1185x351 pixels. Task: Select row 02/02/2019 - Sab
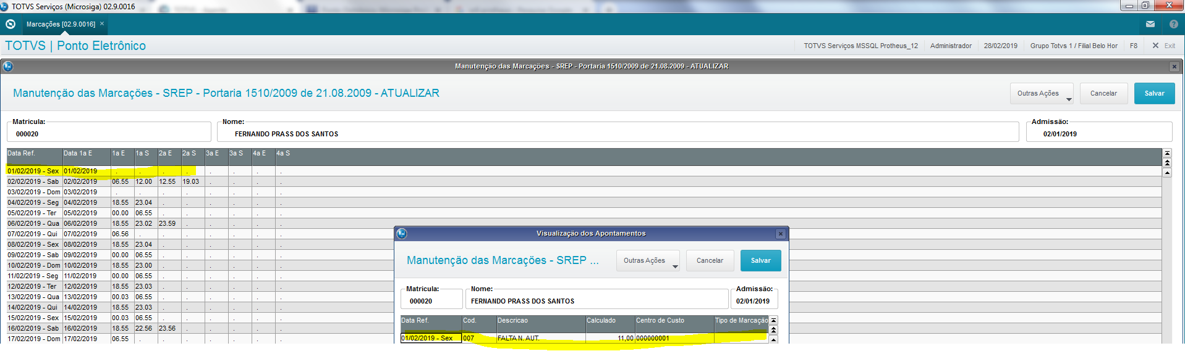coord(584,181)
